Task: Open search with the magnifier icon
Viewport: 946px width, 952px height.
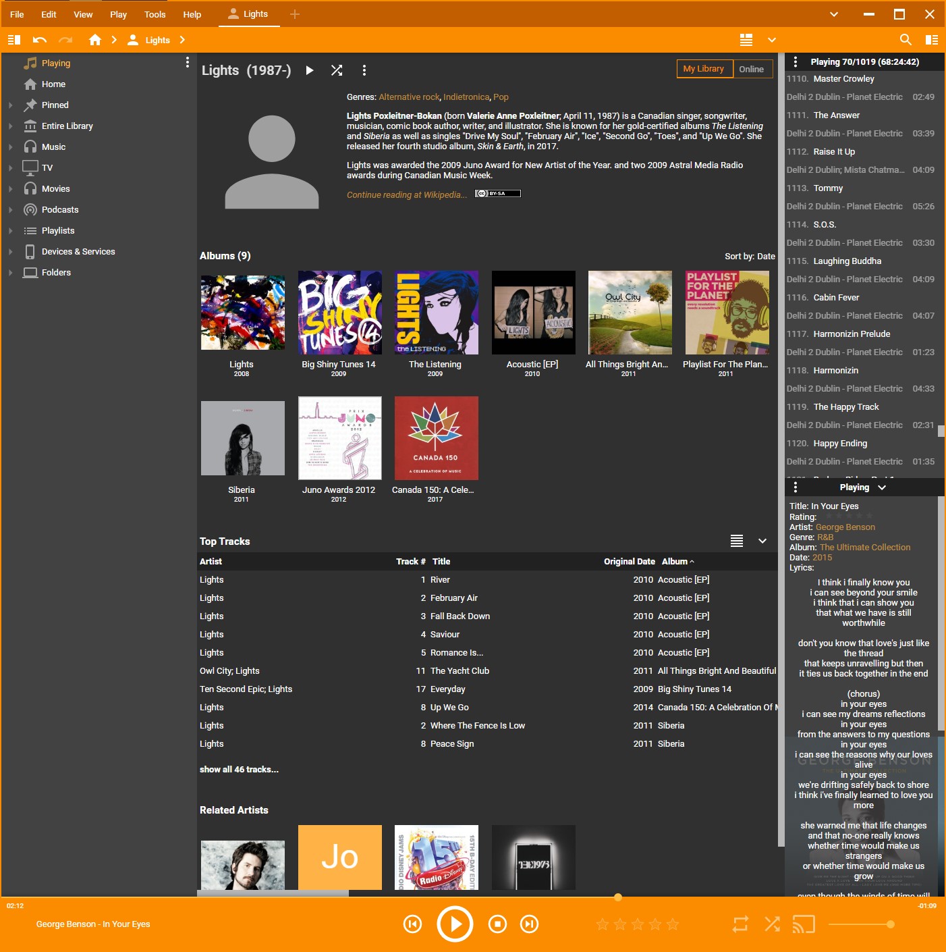Action: (906, 40)
